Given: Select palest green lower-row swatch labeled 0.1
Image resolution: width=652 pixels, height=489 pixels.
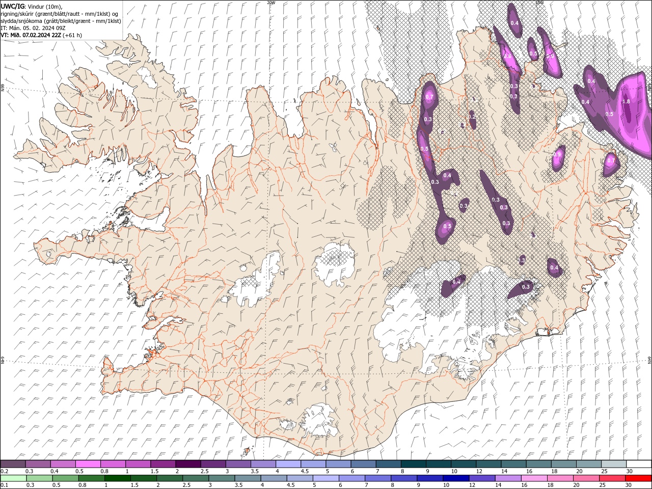Looking at the screenshot, I should click(x=13, y=478).
